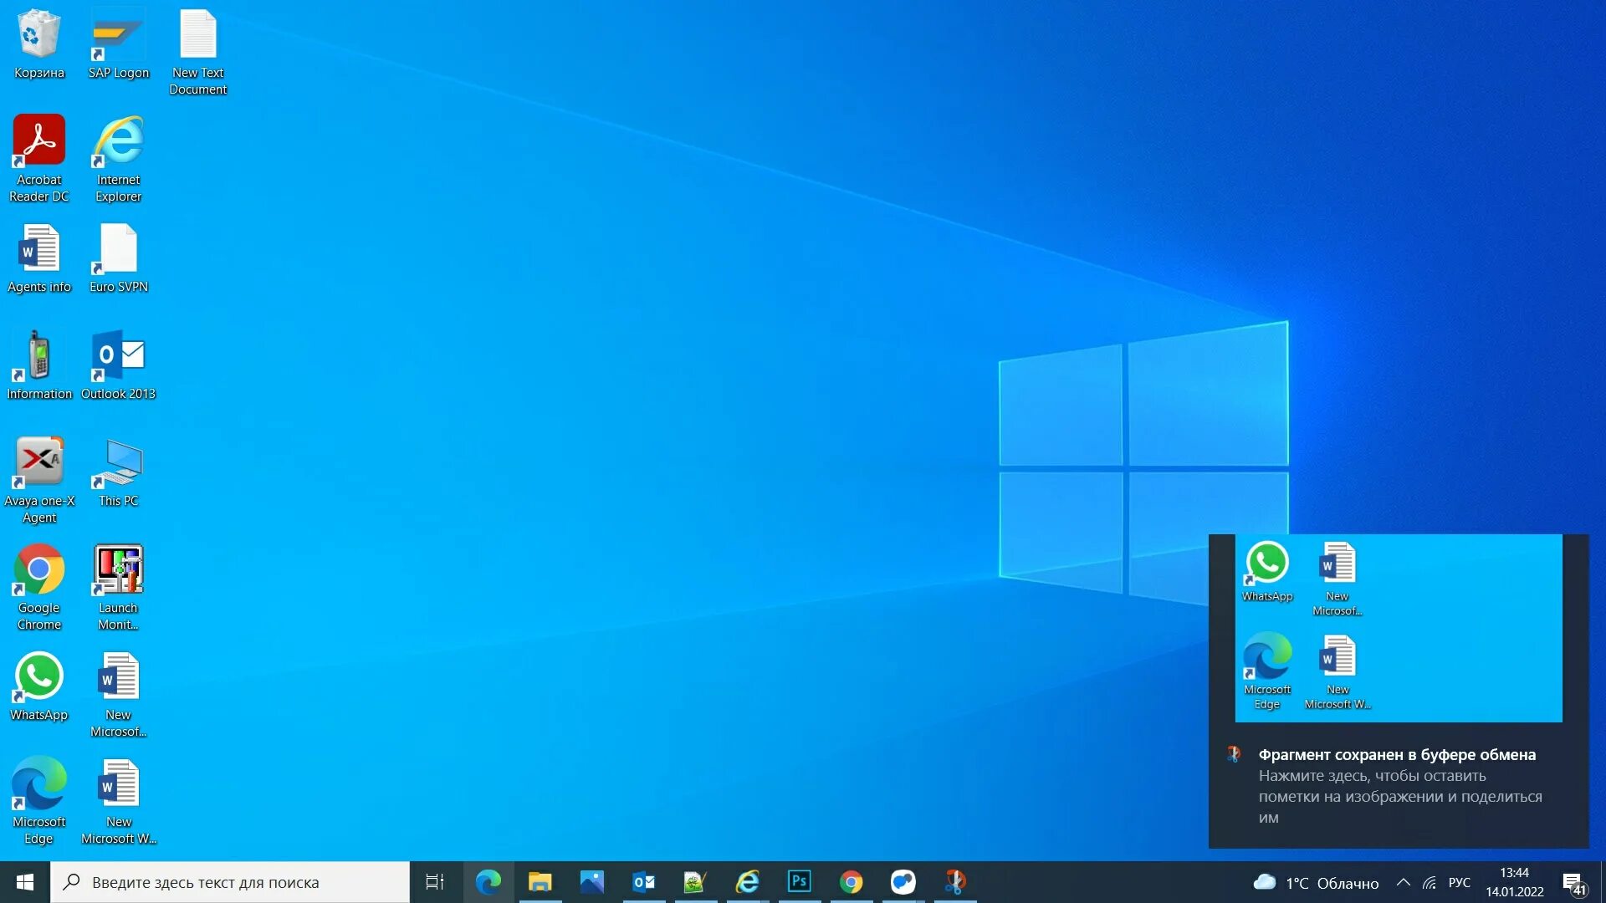Viewport: 1606px width, 903px height.
Task: Select the Euro SVPN shortcut
Action: tap(118, 258)
